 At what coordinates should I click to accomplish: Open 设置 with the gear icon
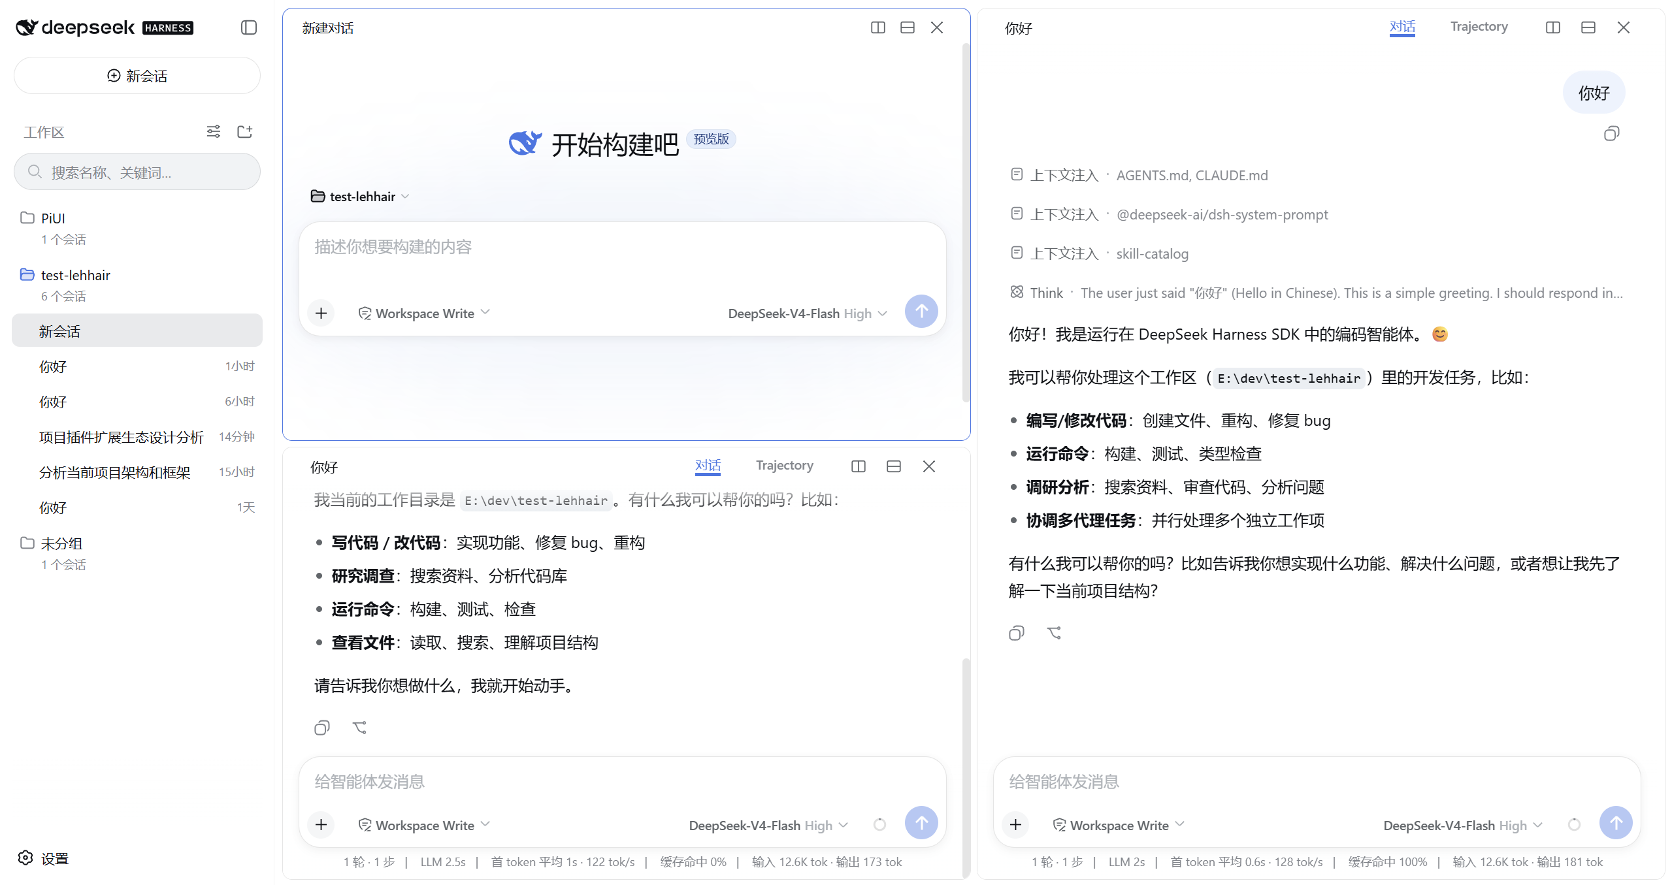pos(44,858)
